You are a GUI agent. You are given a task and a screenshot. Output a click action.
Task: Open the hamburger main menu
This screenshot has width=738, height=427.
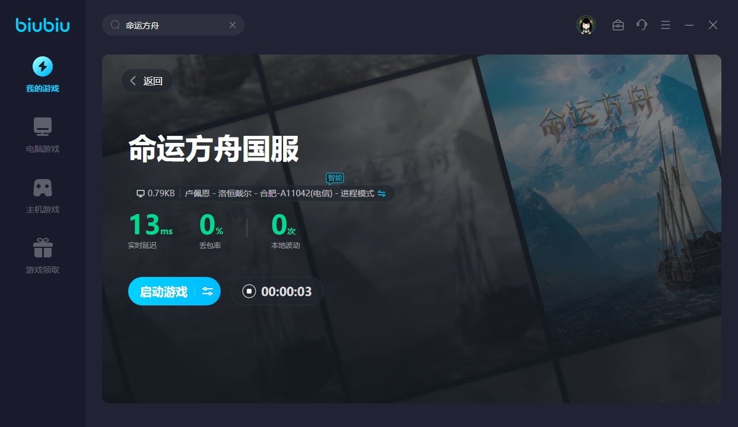point(666,25)
